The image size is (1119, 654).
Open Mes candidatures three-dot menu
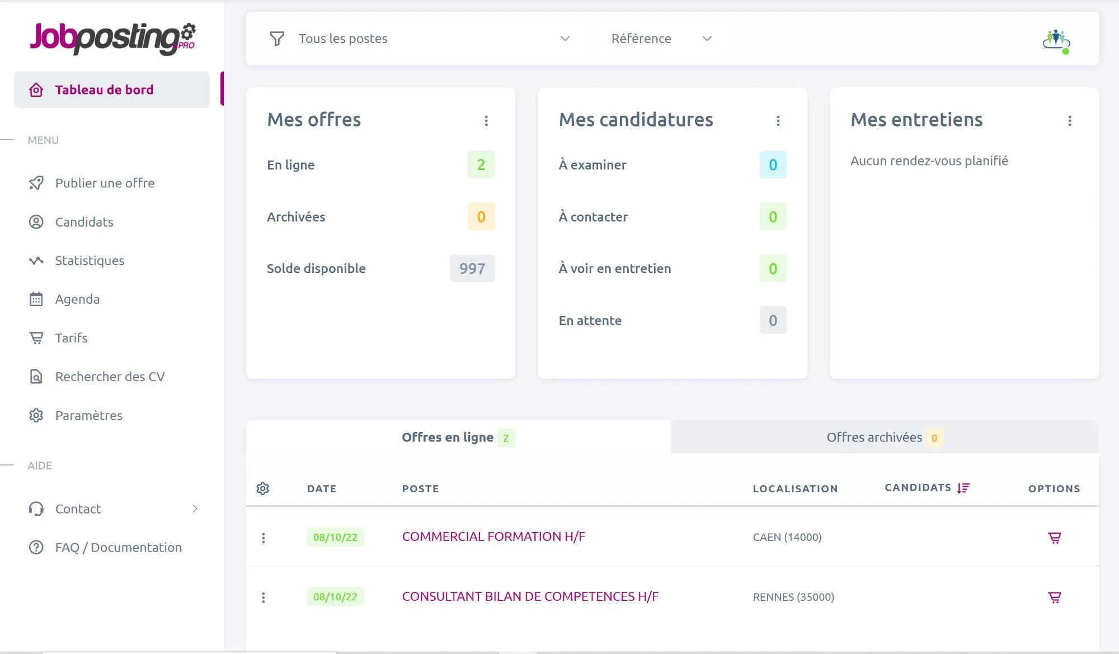(x=778, y=120)
